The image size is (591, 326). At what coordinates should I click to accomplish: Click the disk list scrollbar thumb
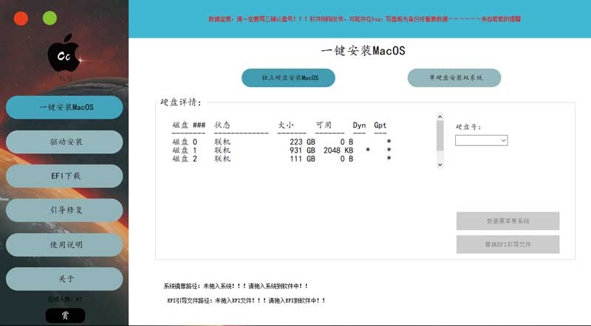(440, 136)
